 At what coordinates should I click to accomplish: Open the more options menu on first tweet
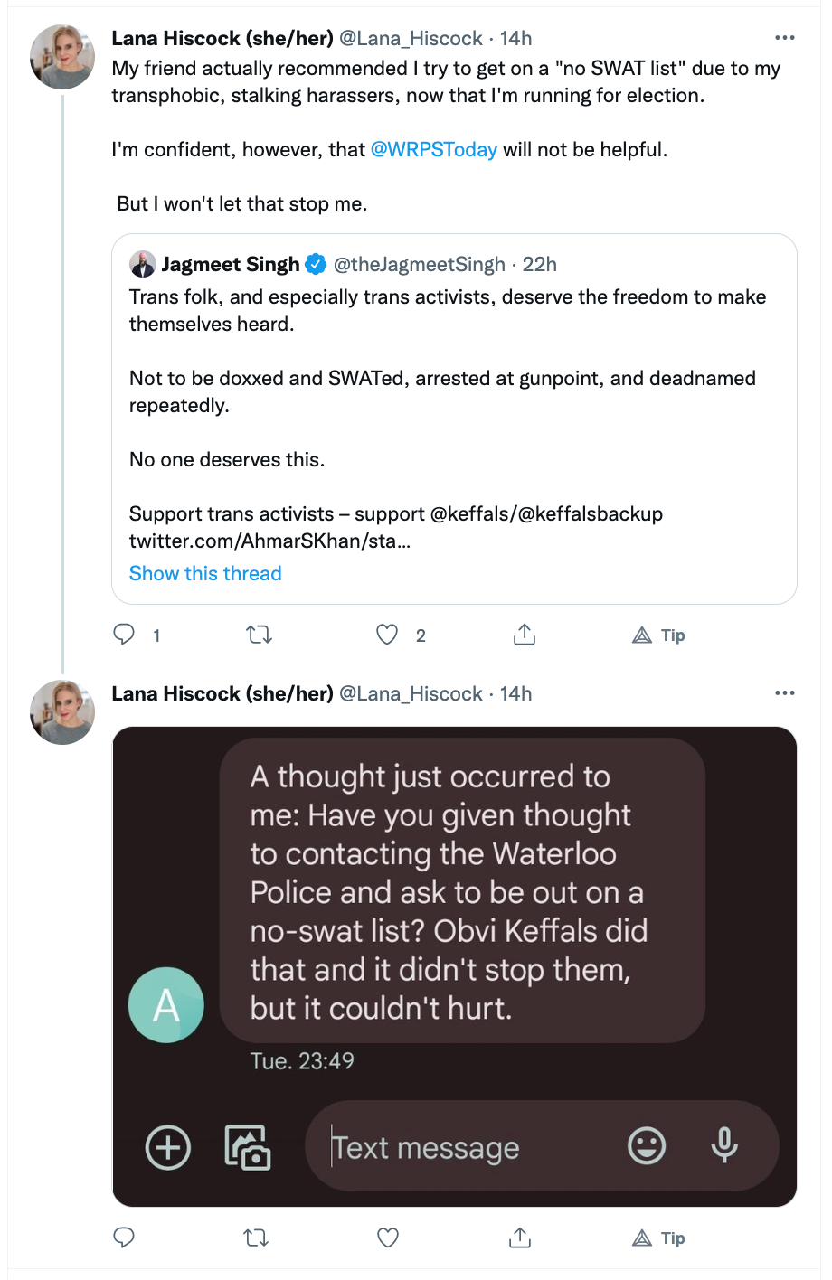(785, 38)
